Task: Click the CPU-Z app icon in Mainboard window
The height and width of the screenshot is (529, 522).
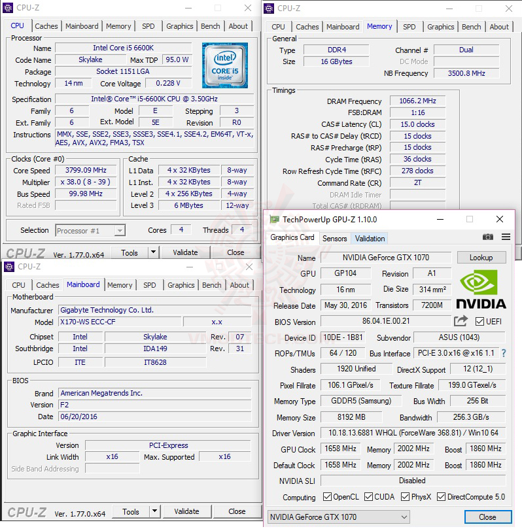Action: click(x=9, y=267)
